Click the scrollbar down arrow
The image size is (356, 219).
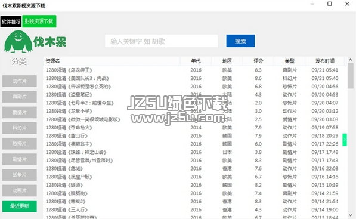(x=350, y=215)
